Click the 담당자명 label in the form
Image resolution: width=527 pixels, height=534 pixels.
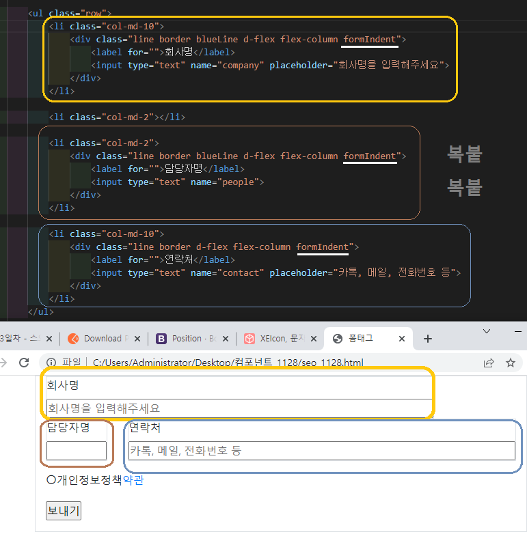pos(68,427)
